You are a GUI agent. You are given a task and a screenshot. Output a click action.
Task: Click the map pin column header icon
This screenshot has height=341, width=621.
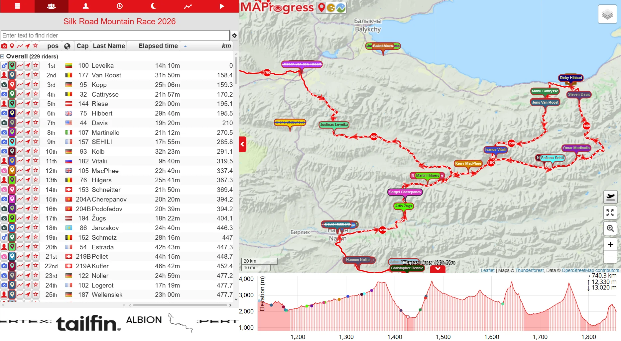point(12,46)
